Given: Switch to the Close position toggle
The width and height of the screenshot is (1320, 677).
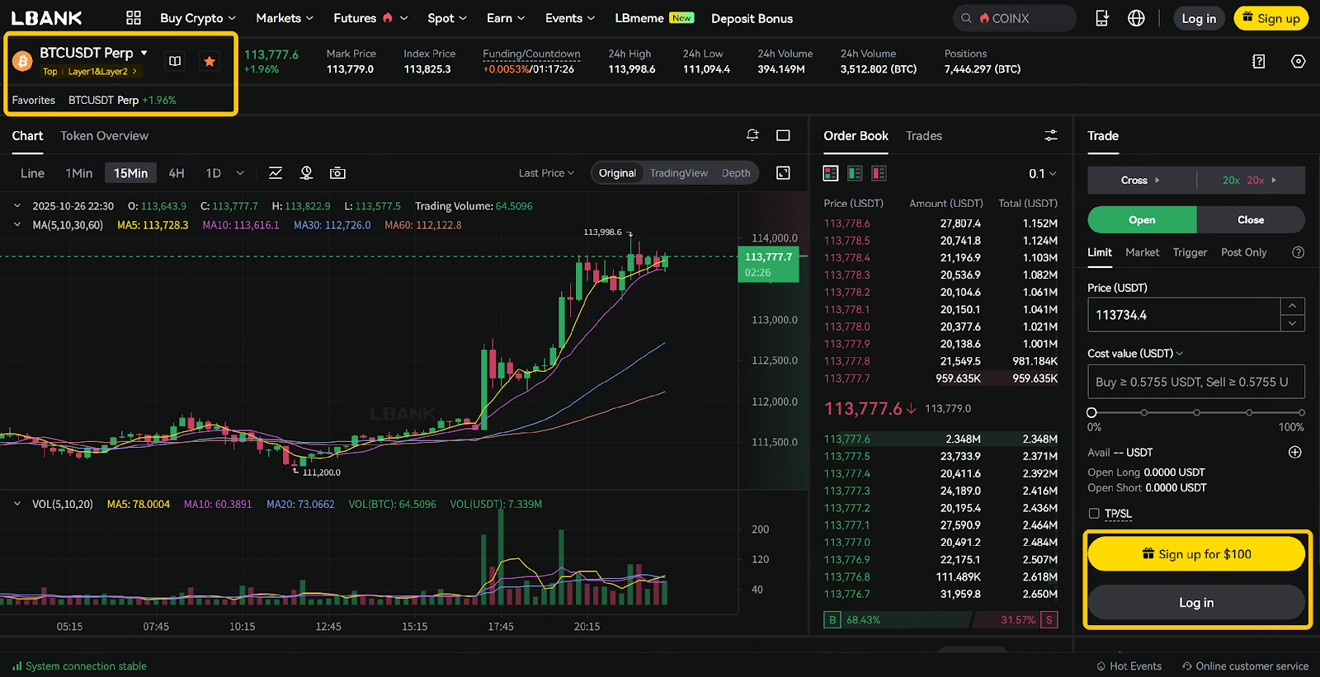Looking at the screenshot, I should (1250, 220).
